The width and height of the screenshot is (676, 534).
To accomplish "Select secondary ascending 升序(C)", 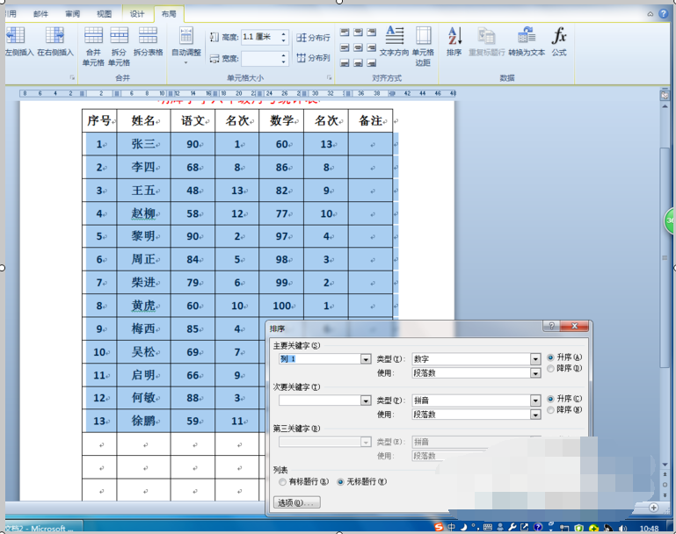I will pos(550,399).
